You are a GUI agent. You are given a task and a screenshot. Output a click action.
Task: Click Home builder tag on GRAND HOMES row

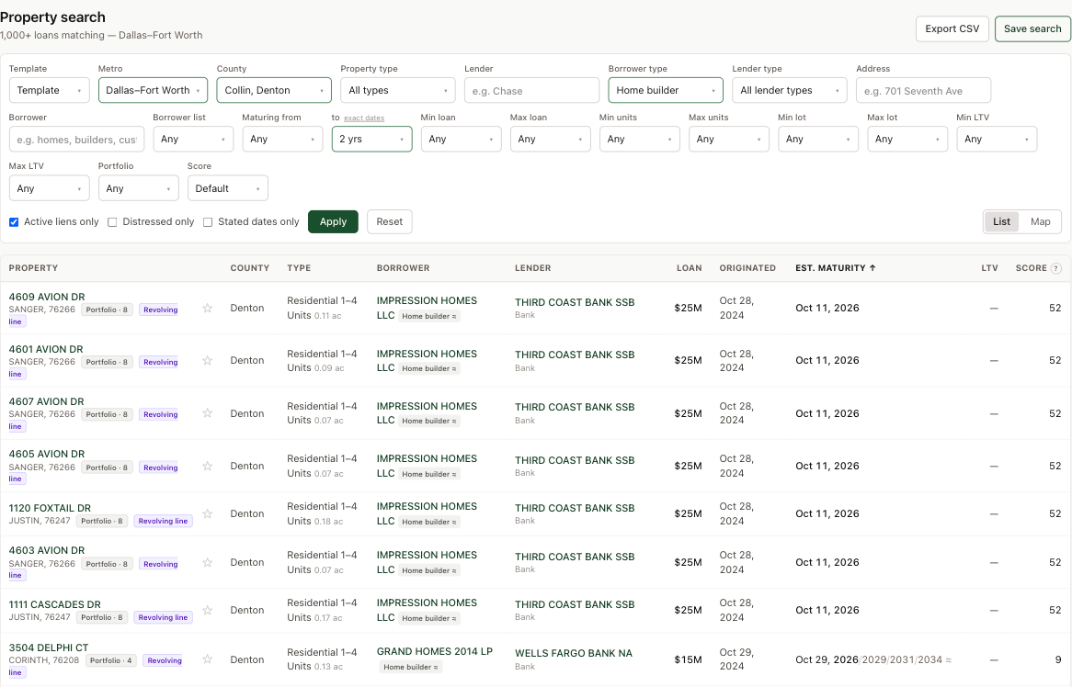click(x=411, y=667)
